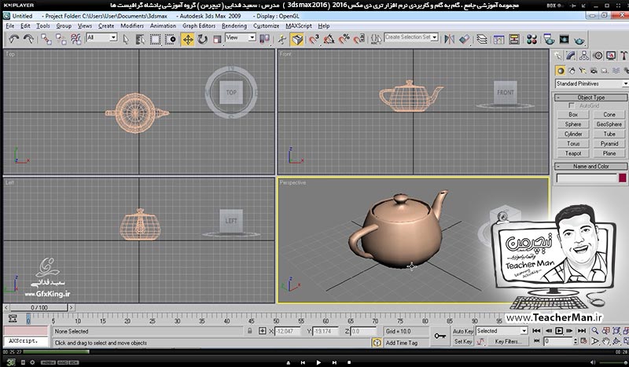Toggle Angle Snap icon
The width and height of the screenshot is (629, 367).
click(329, 39)
